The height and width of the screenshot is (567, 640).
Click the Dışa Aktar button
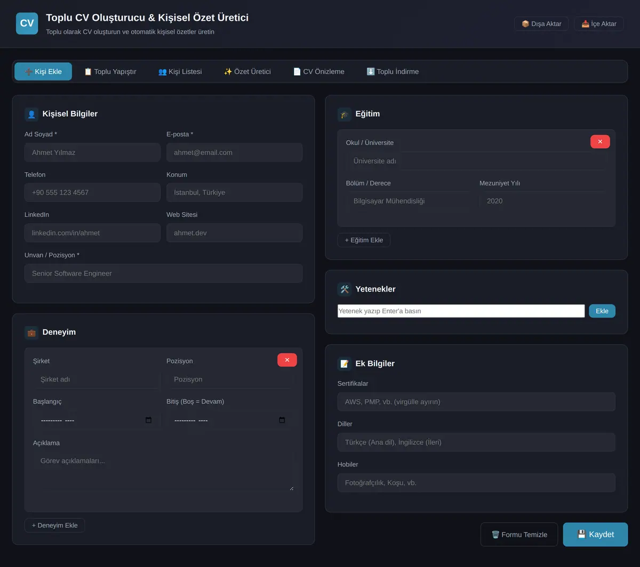click(541, 24)
